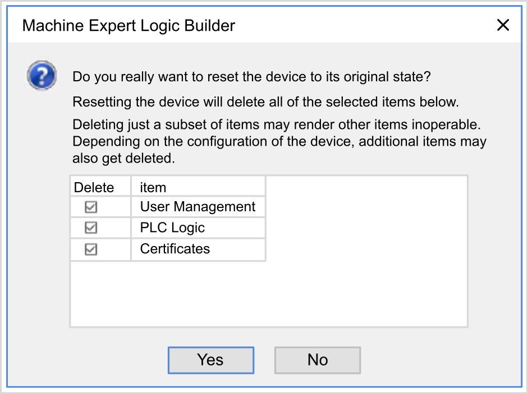Click the 'Depending on the configuration' text line
The image size is (528, 394).
coord(279,141)
